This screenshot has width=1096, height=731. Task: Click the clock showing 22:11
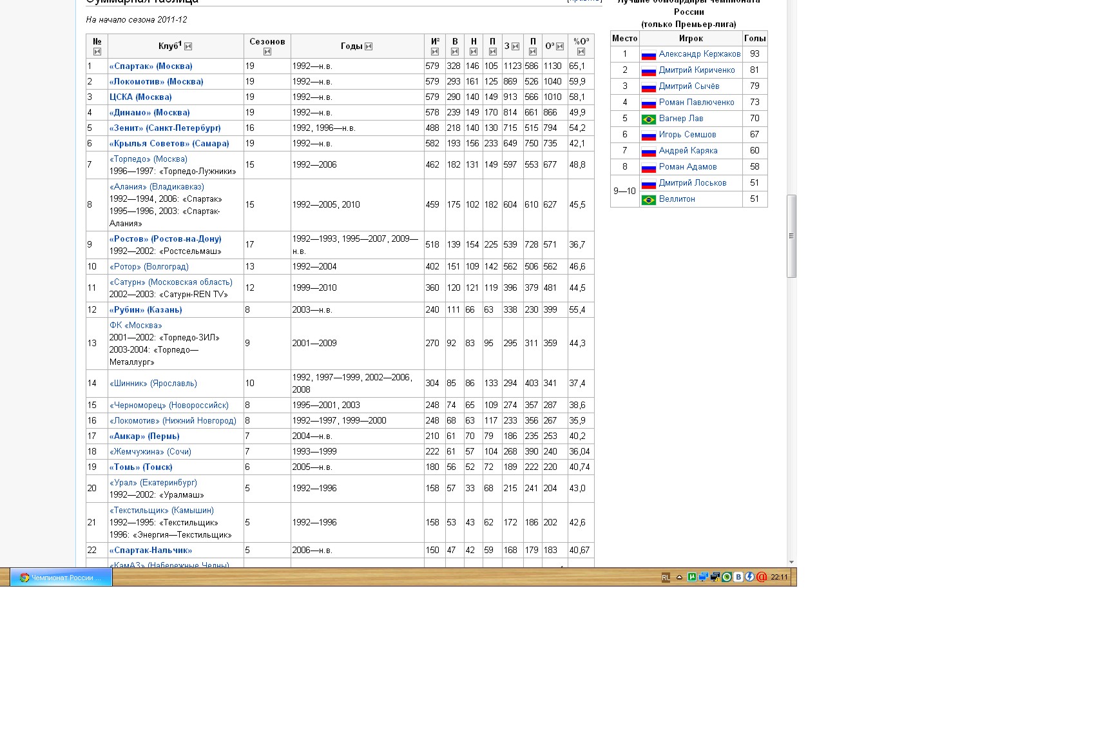coord(779,578)
